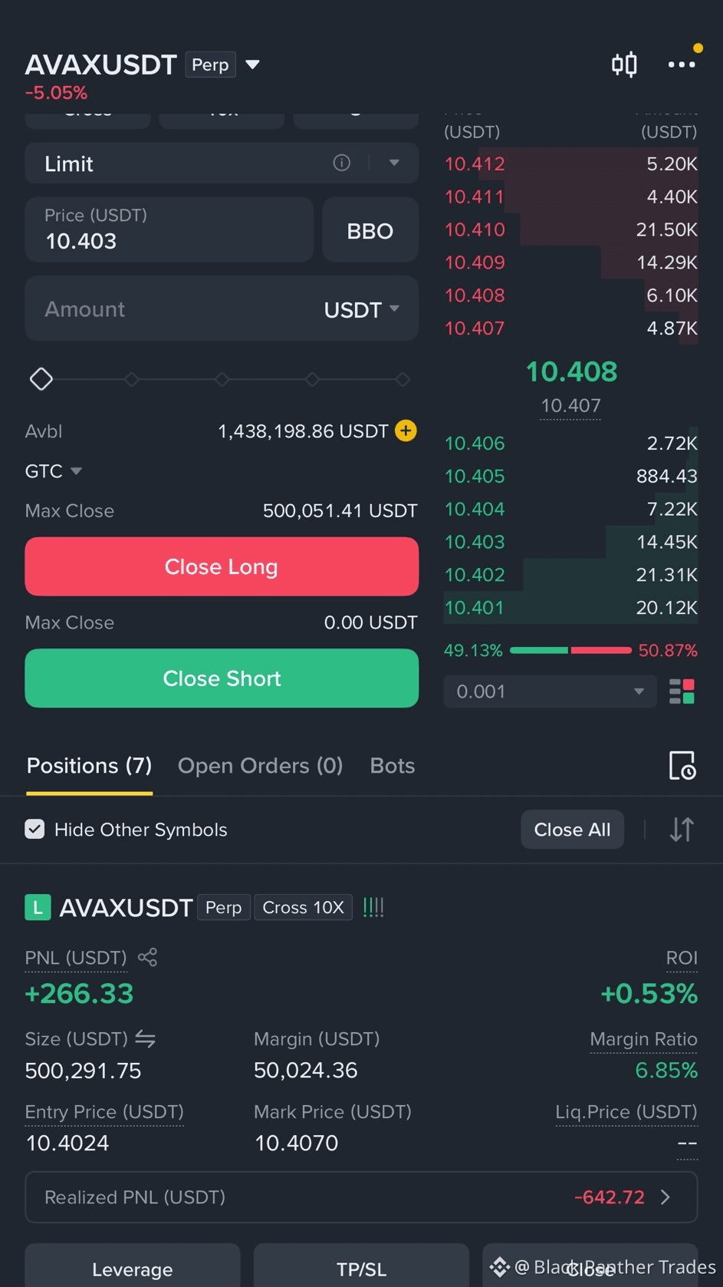Viewport: 723px width, 1287px height.
Task: Open the Limit order type dropdown
Action: click(x=394, y=163)
